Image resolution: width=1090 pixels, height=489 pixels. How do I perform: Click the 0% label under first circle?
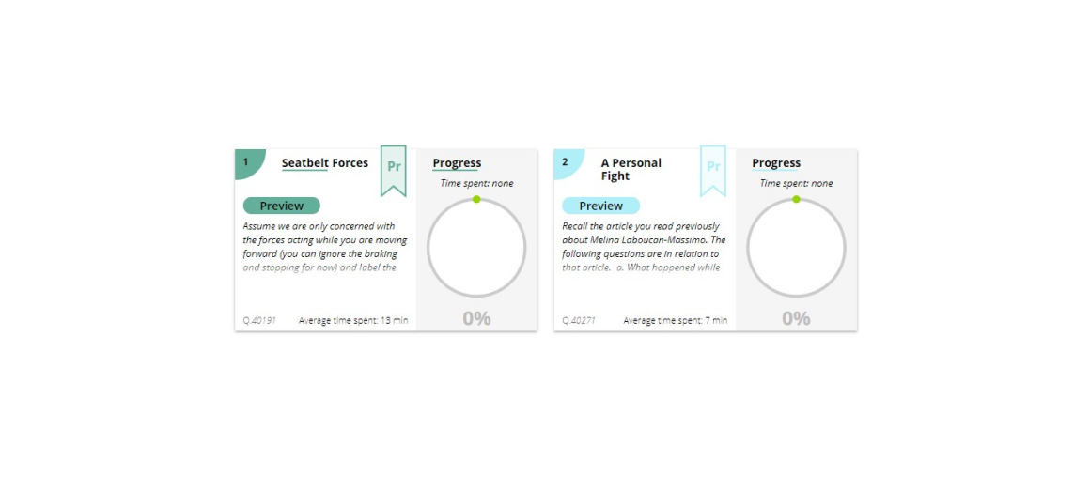(x=477, y=318)
